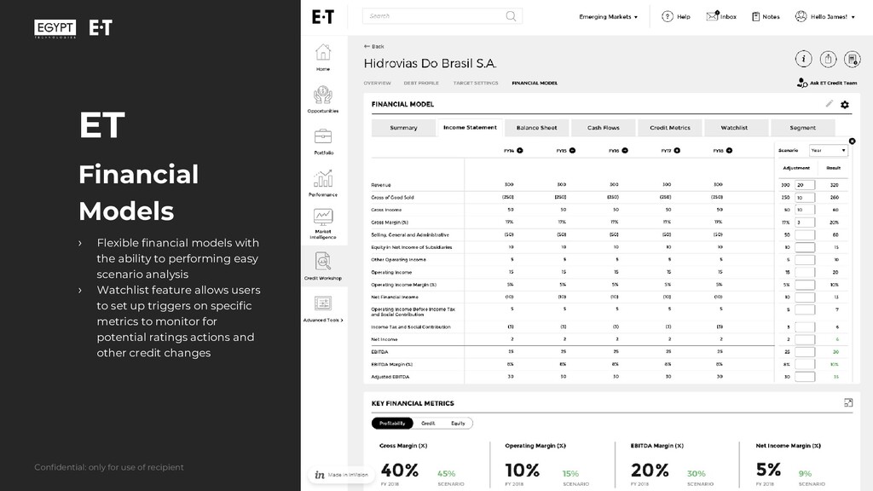Screen dimensions: 873x491
Task: Open the Inbox envelope icon
Action: click(x=713, y=16)
